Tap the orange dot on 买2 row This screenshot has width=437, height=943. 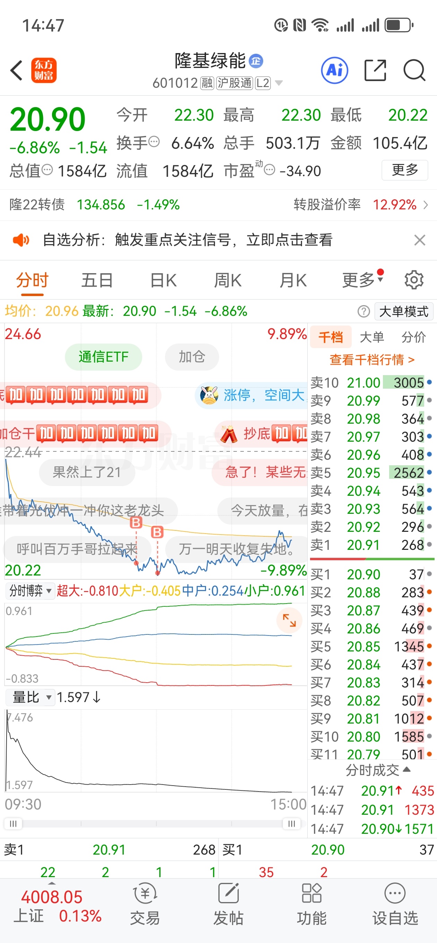tap(429, 592)
